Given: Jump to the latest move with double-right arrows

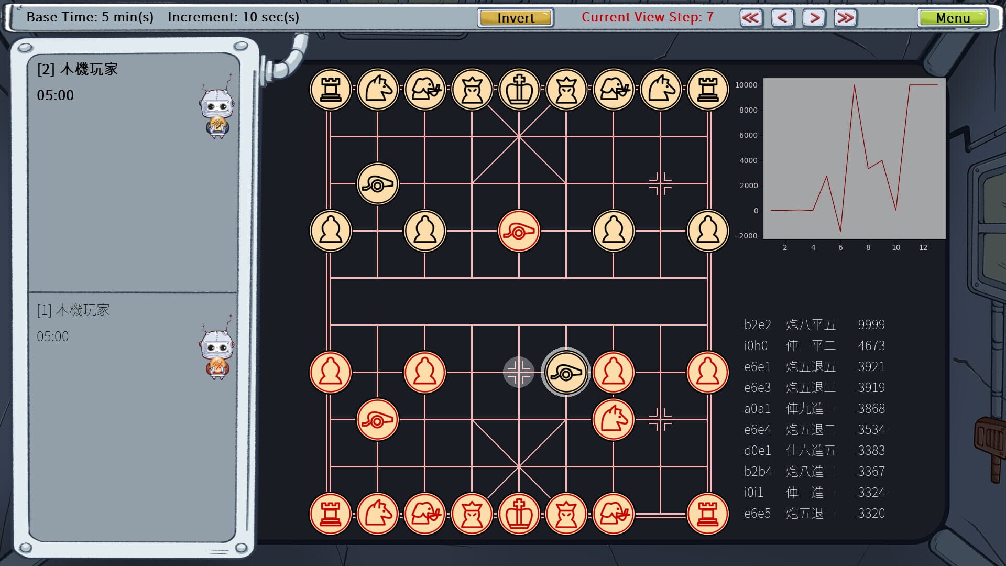Looking at the screenshot, I should 845,17.
